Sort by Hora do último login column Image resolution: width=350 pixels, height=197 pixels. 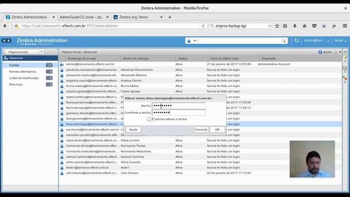(x=234, y=59)
